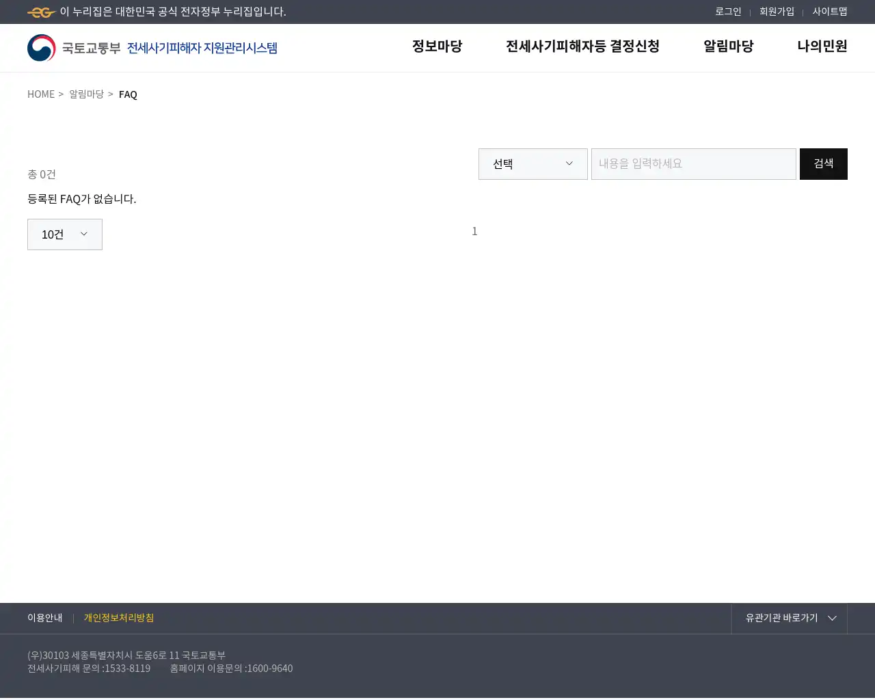Go to HOME in the breadcrumb
Image resolution: width=875 pixels, height=700 pixels.
(41, 94)
